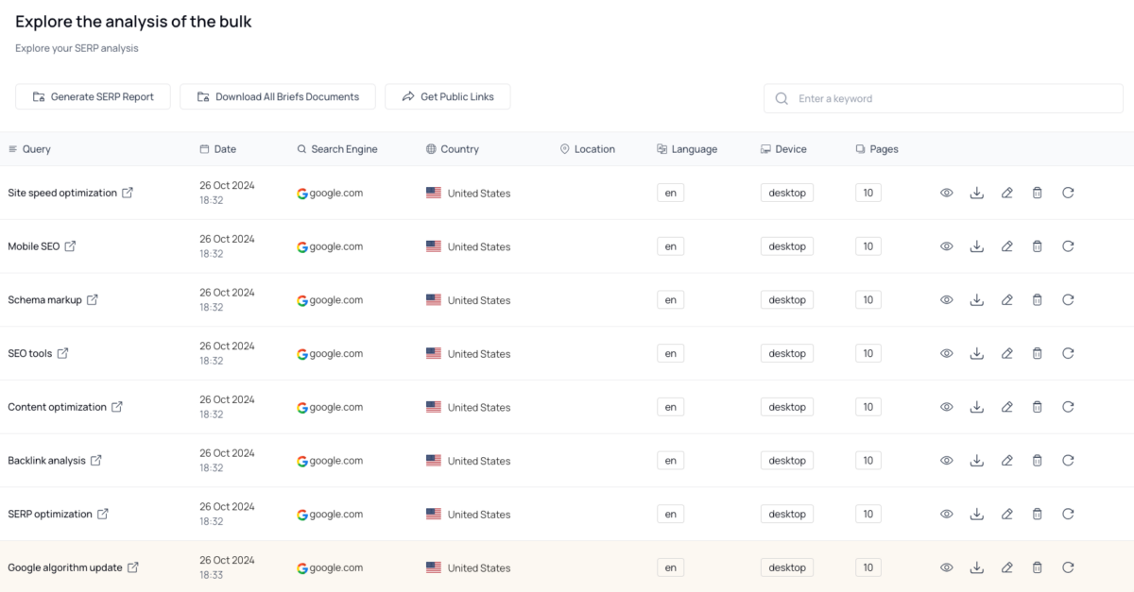Image resolution: width=1134 pixels, height=592 pixels.
Task: Edit the Schema markup query
Action: click(x=1007, y=300)
